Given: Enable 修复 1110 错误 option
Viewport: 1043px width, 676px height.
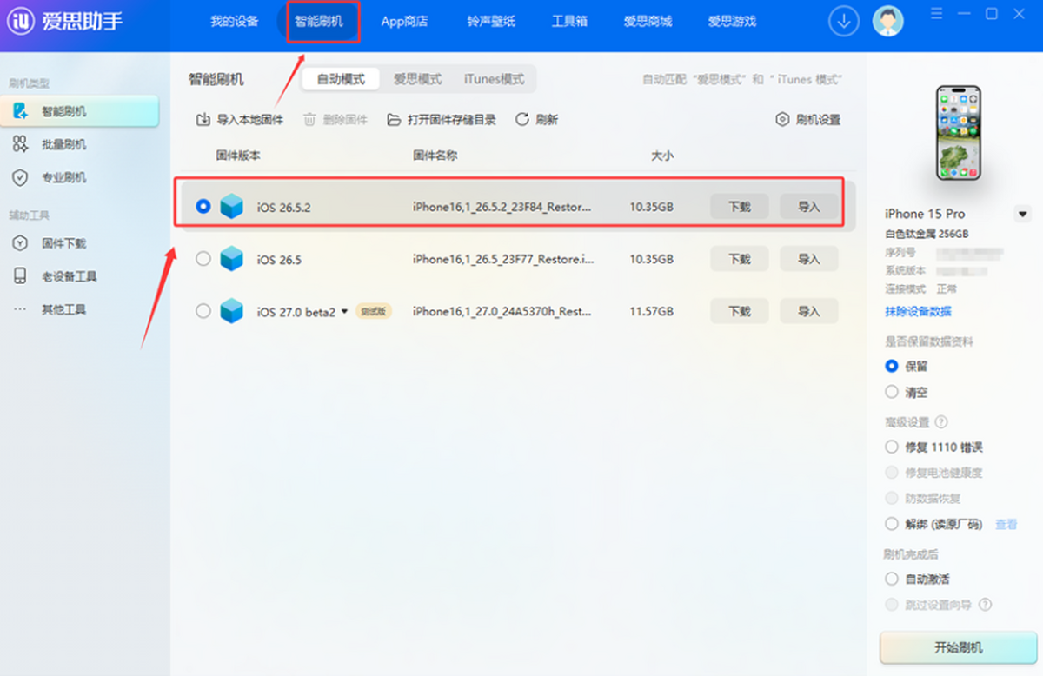Looking at the screenshot, I should click(x=891, y=447).
